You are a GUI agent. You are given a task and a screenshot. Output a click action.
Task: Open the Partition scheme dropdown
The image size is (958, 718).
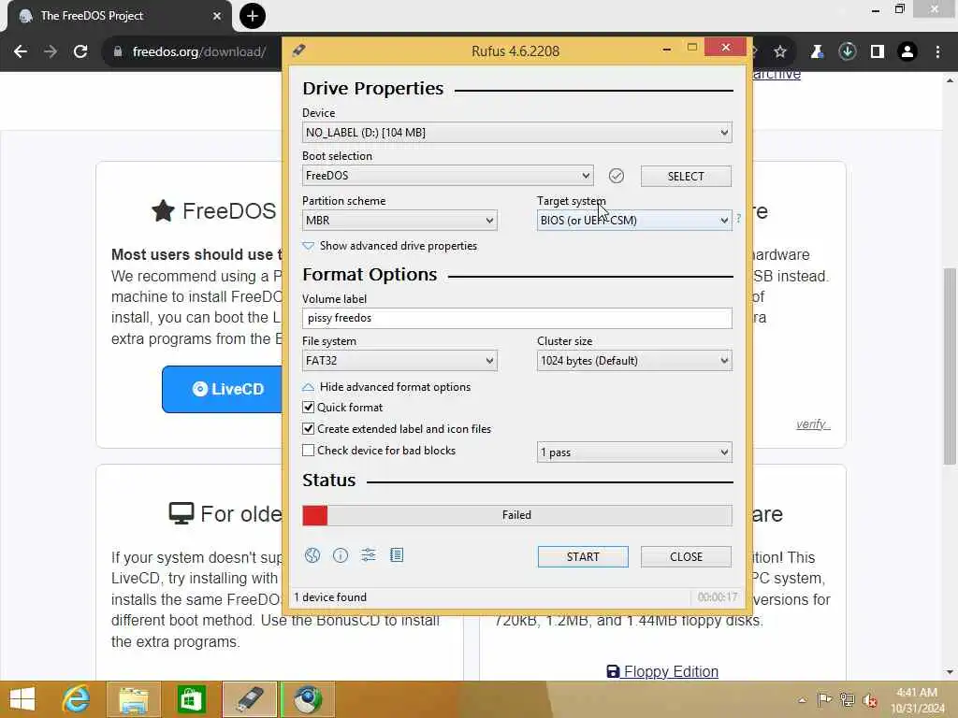click(x=399, y=221)
